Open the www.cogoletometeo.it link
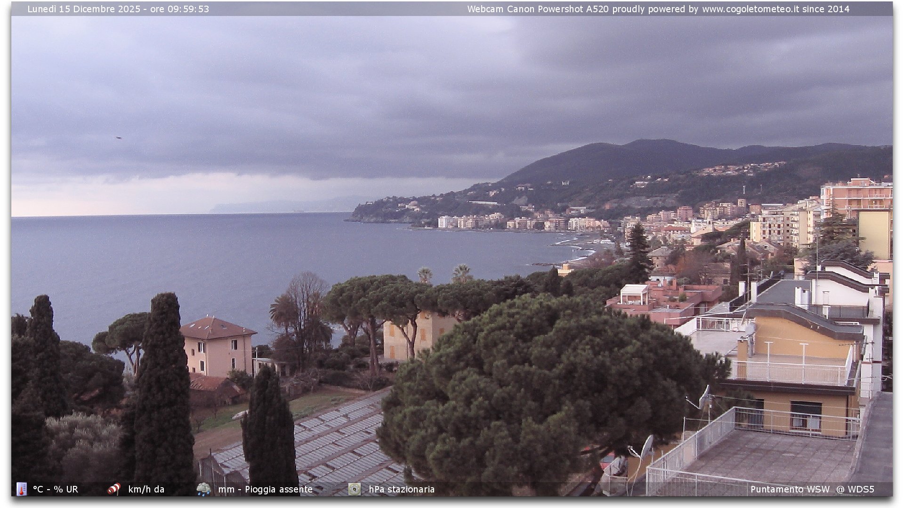This screenshot has width=904, height=508. (751, 9)
